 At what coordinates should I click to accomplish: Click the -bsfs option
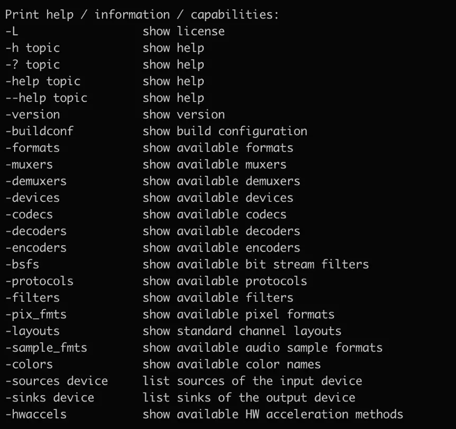(22, 264)
